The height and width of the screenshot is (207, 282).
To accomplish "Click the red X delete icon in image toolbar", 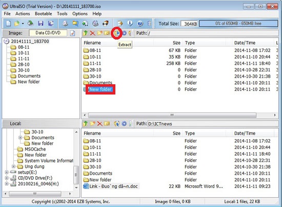I will point(93,33).
